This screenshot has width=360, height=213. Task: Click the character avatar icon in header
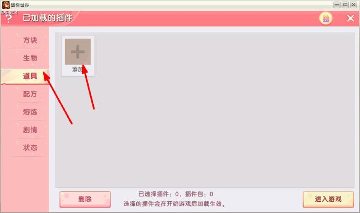click(x=326, y=18)
